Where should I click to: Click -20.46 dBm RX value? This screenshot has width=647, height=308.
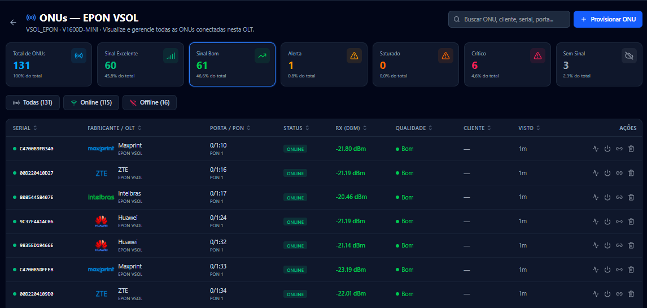tap(351, 197)
